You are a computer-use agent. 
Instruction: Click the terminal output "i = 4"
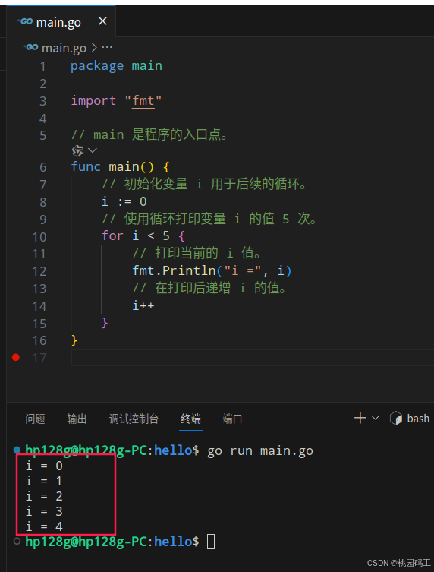click(44, 526)
